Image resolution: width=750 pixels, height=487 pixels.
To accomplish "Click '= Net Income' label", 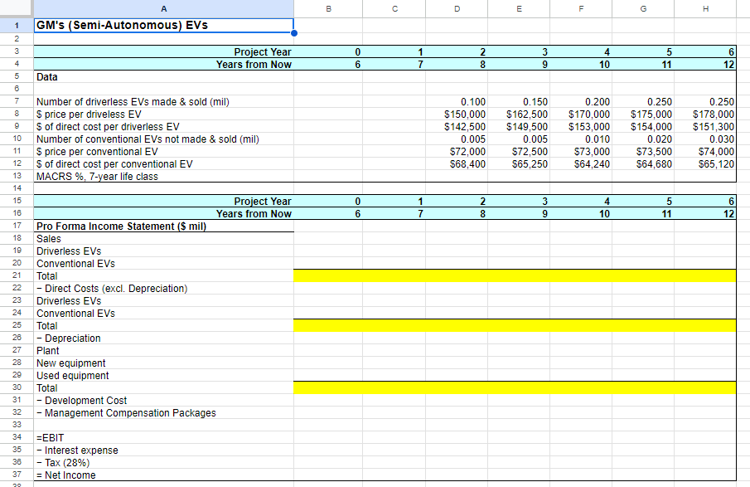I will click(x=66, y=475).
